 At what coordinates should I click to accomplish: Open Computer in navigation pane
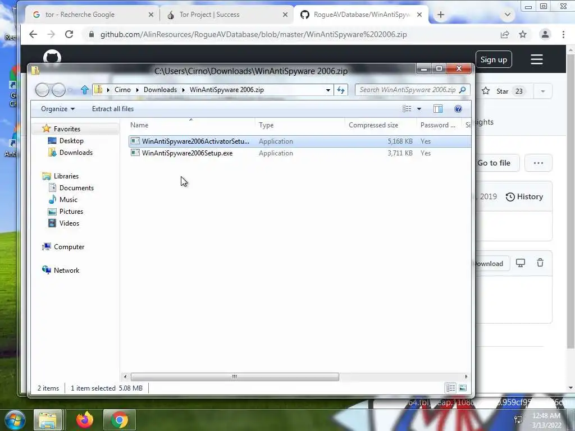coord(69,247)
